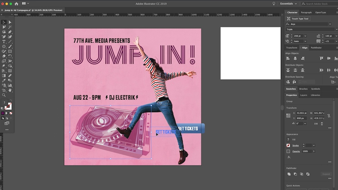Screen dimensions: 338x190
Task: Select the Zoom magnifier tool
Action: coord(4,95)
